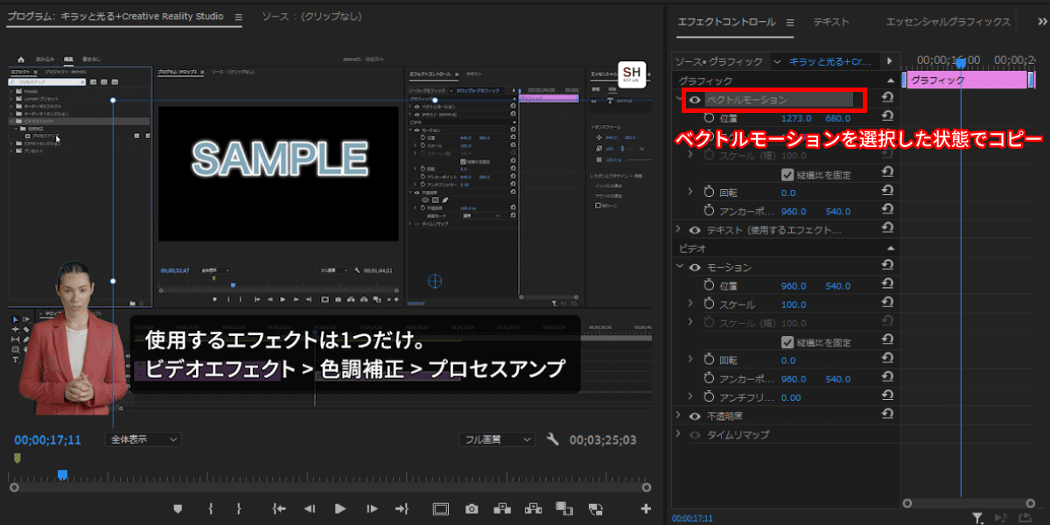Screen dimensions: 1050x525
Task: Toggle the 不透明度 effect eye
Action: 695,416
